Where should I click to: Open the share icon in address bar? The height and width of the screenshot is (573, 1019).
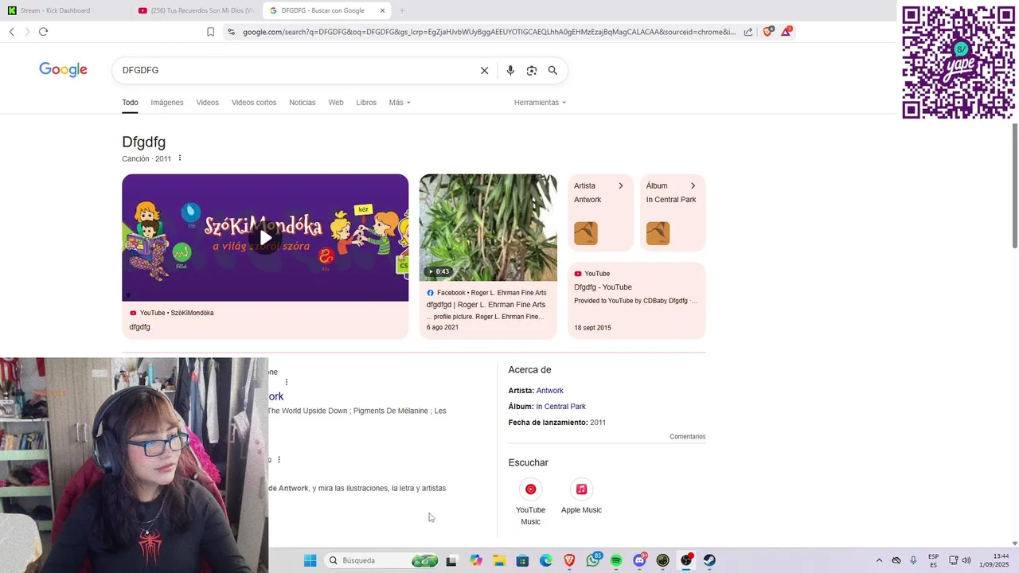coord(748,32)
